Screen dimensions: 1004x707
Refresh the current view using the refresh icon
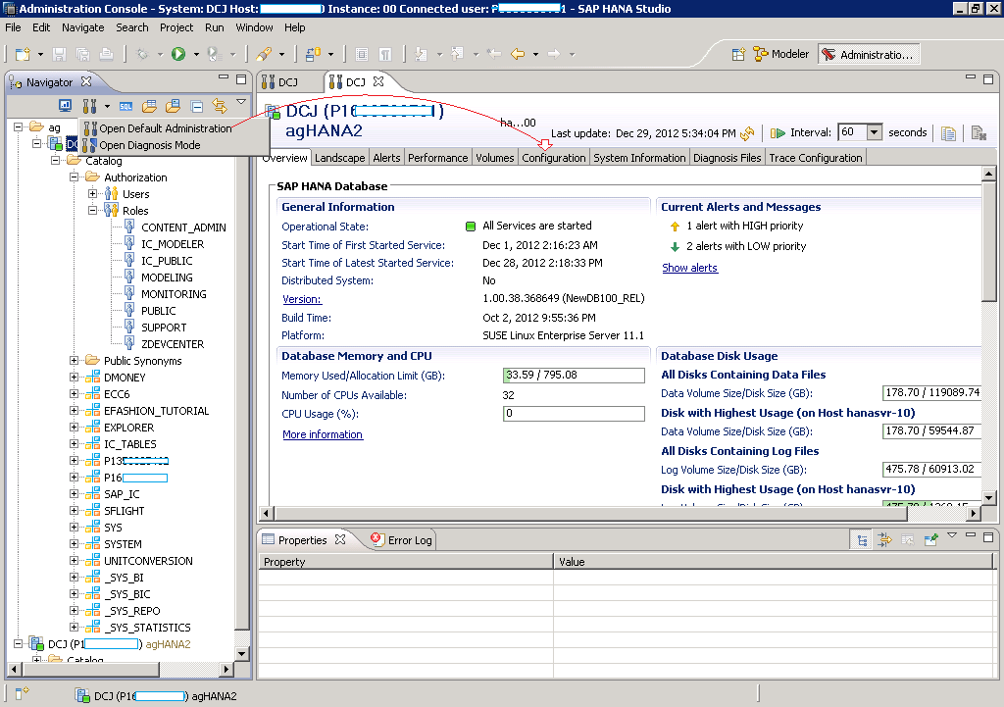point(748,133)
